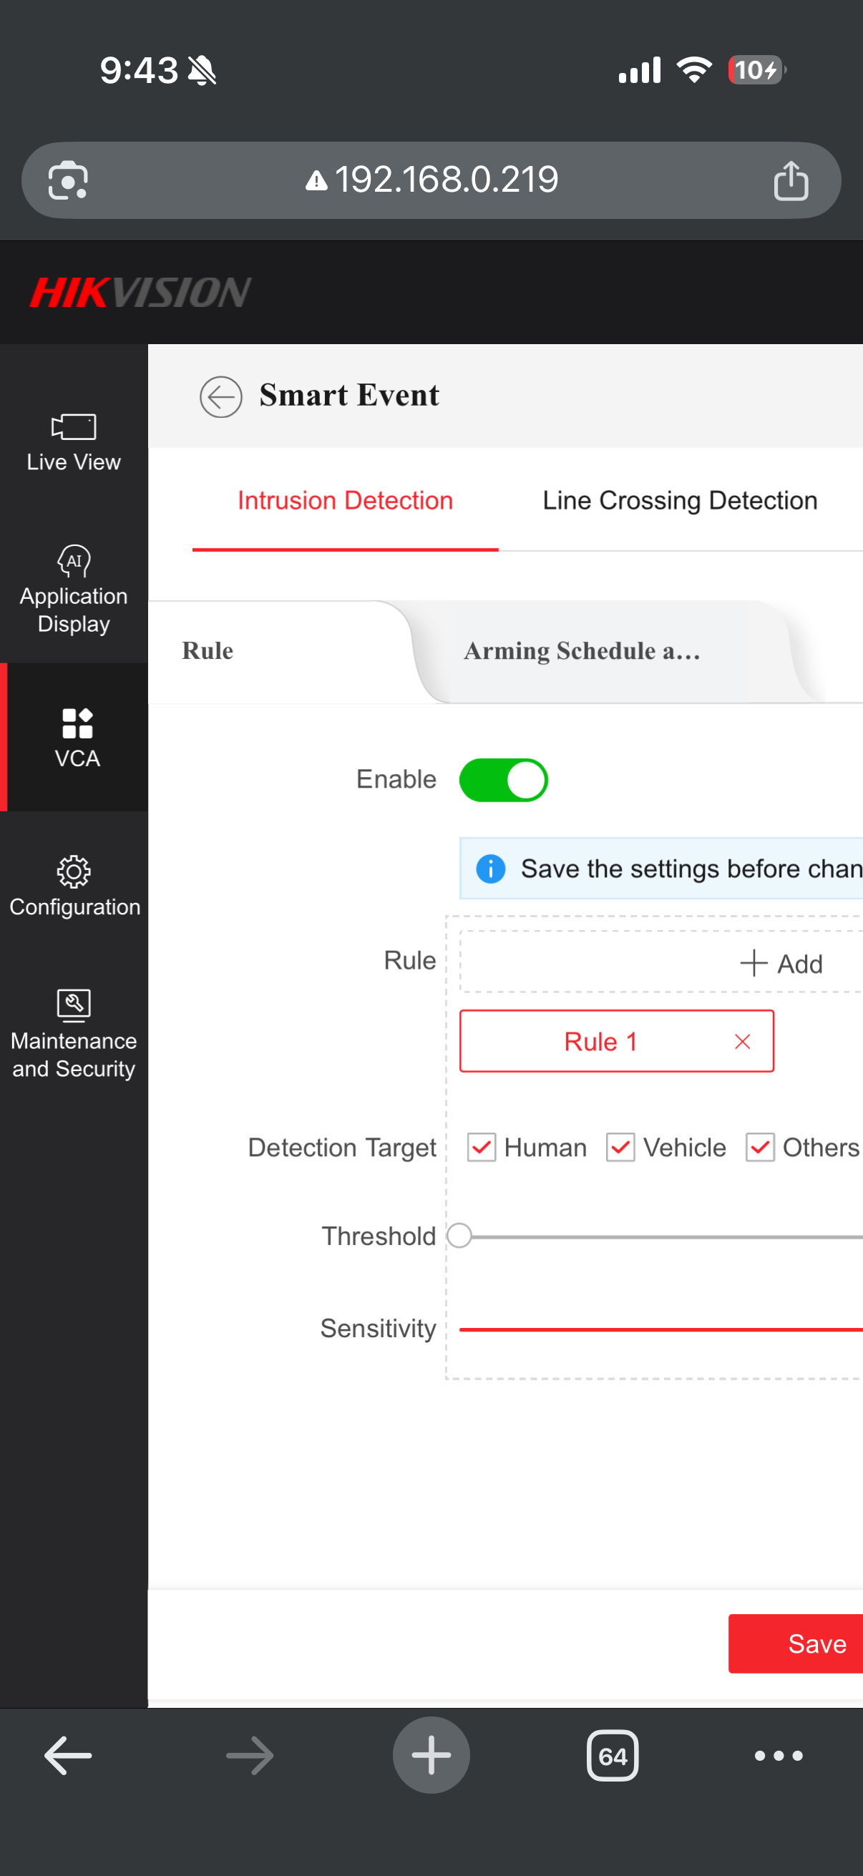Select the VCA sidebar item
The height and width of the screenshot is (1876, 863).
click(77, 737)
